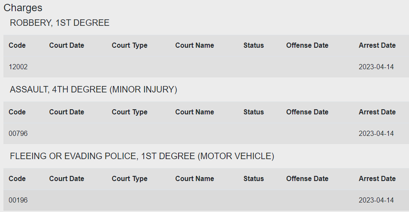Select the FLEEING OR EVADING POLICE charge title
409x212 pixels.
click(142, 156)
